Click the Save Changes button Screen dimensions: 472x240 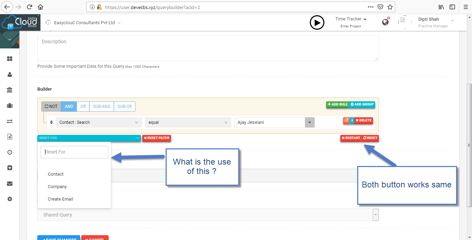click(x=59, y=238)
